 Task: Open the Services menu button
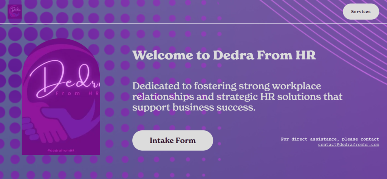click(361, 12)
